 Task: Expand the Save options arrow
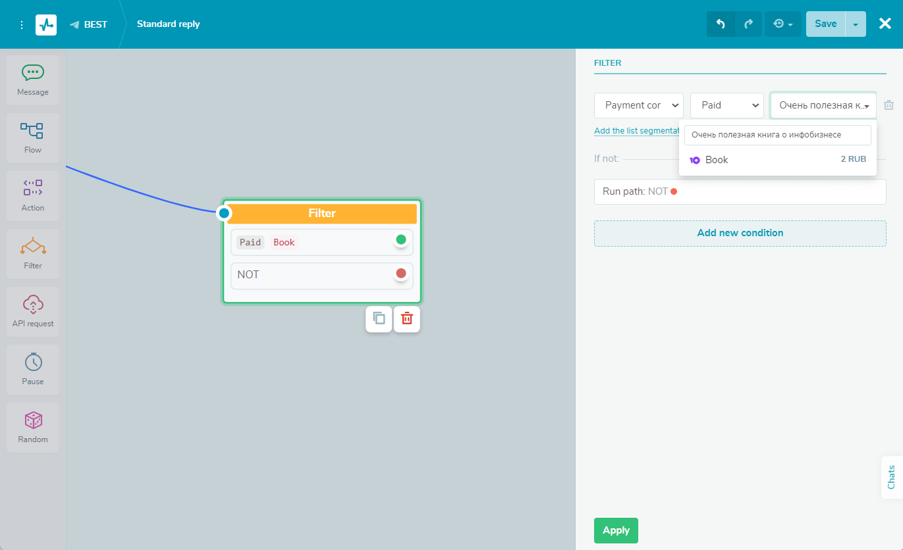856,24
